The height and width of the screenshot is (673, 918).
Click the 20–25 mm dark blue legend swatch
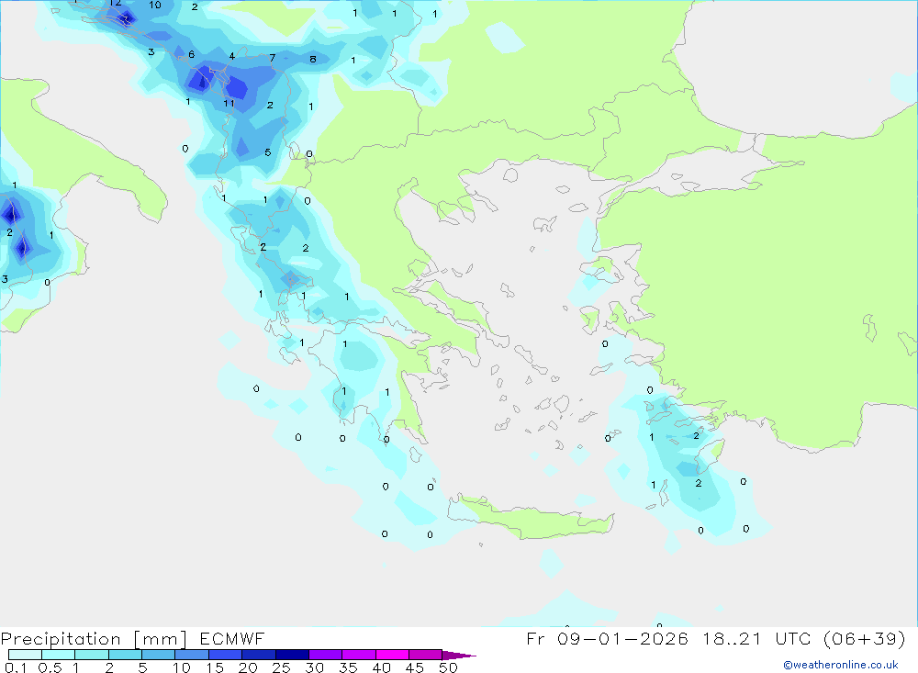259,655
